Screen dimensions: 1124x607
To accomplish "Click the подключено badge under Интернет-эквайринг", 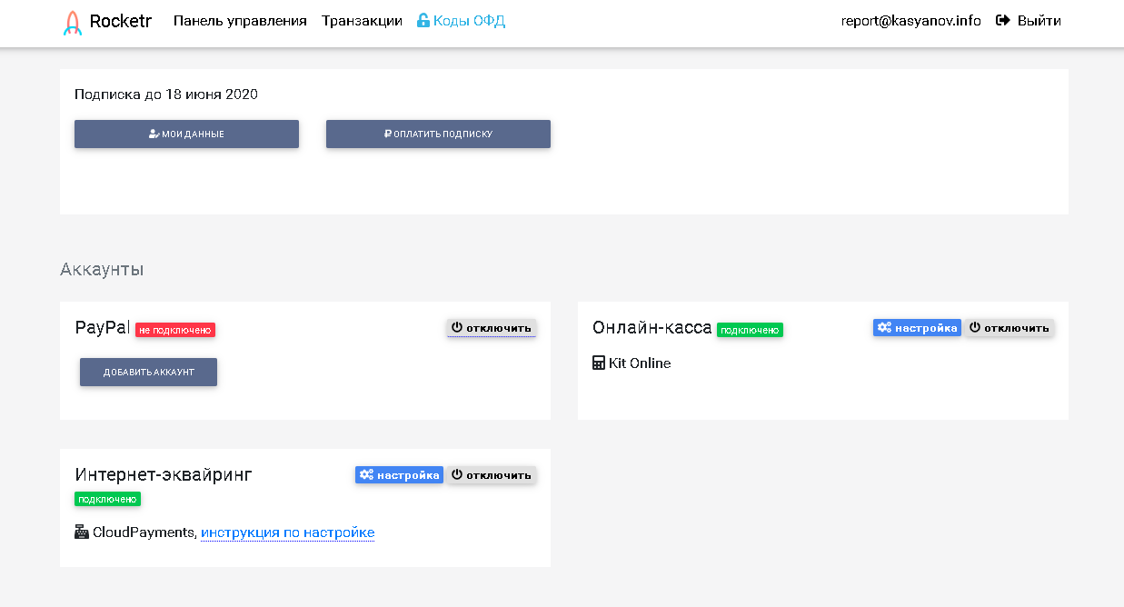I will pyautogui.click(x=107, y=499).
